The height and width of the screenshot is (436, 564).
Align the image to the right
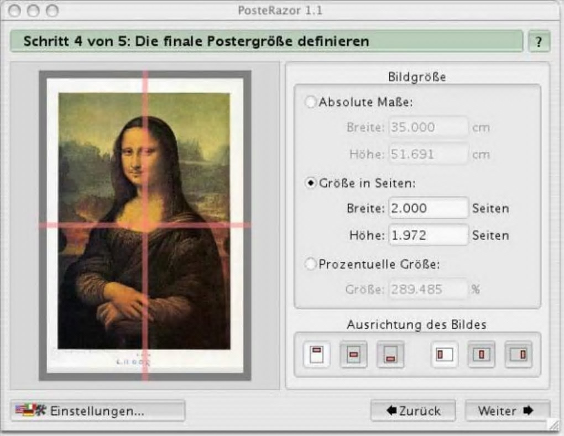(518, 354)
